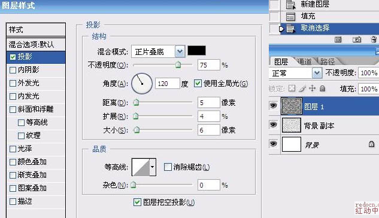Select the 取消选择 action step
Viewport: 379px width, 218px height.
coord(330,29)
